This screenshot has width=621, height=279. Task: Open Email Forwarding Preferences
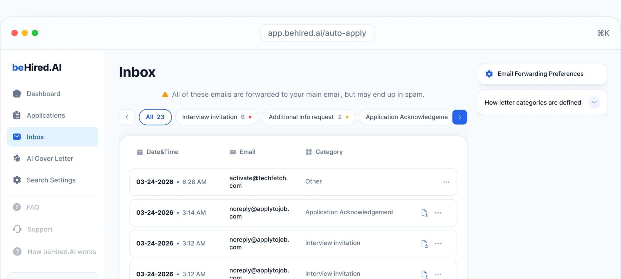coord(542,74)
